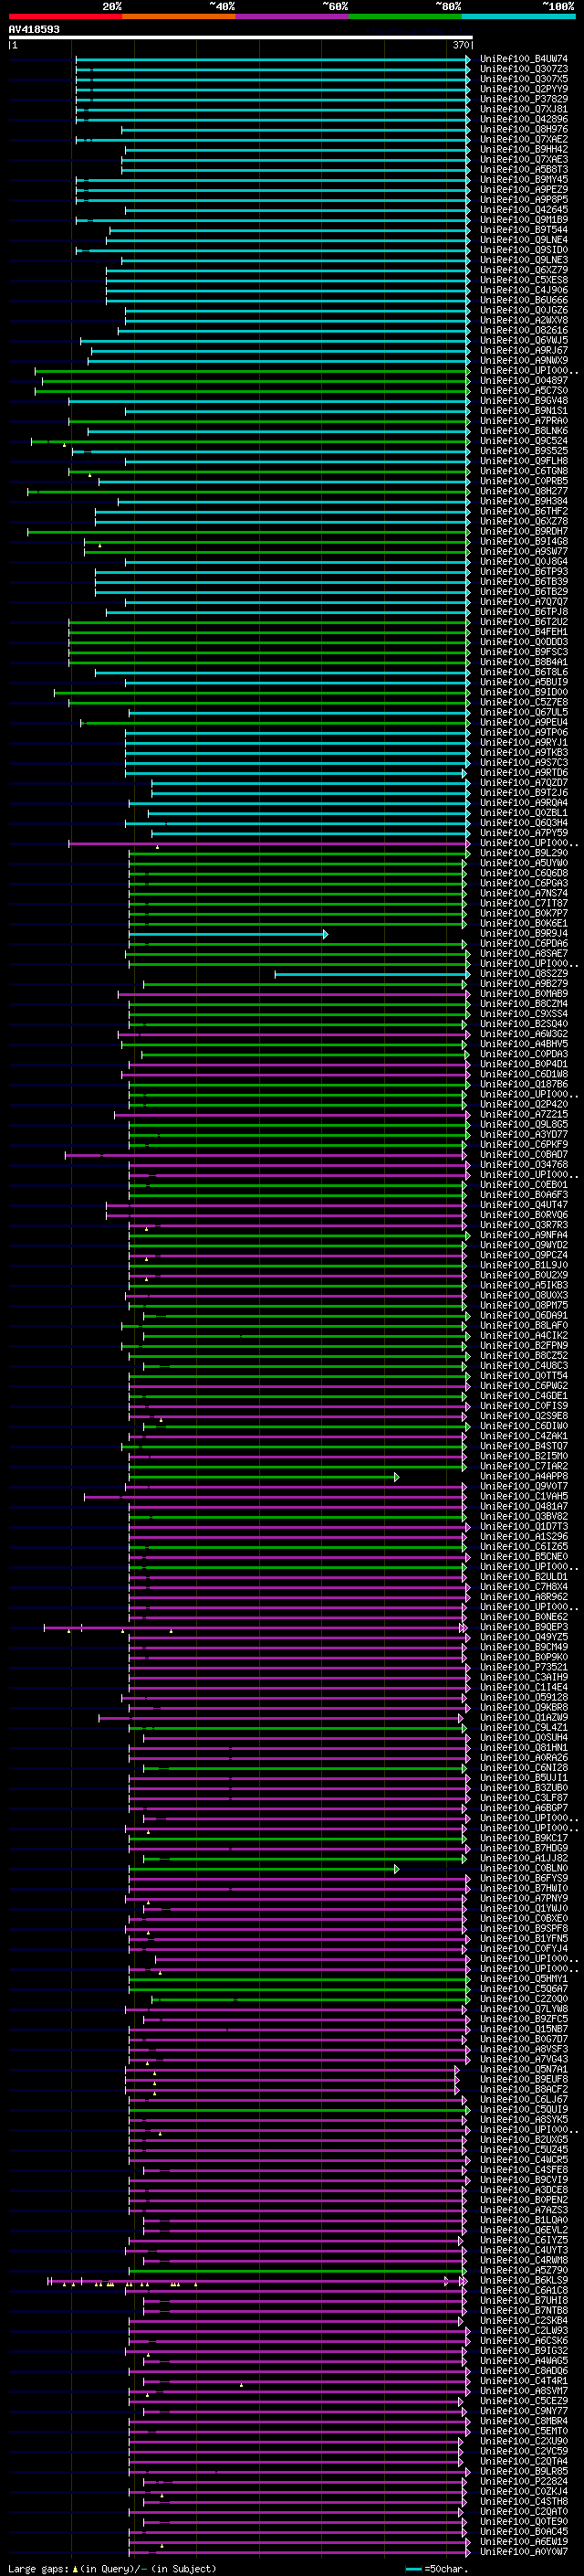Select hit label UniRef100_Q5HMY1
The image size is (584, 2576).
coord(524,1978)
